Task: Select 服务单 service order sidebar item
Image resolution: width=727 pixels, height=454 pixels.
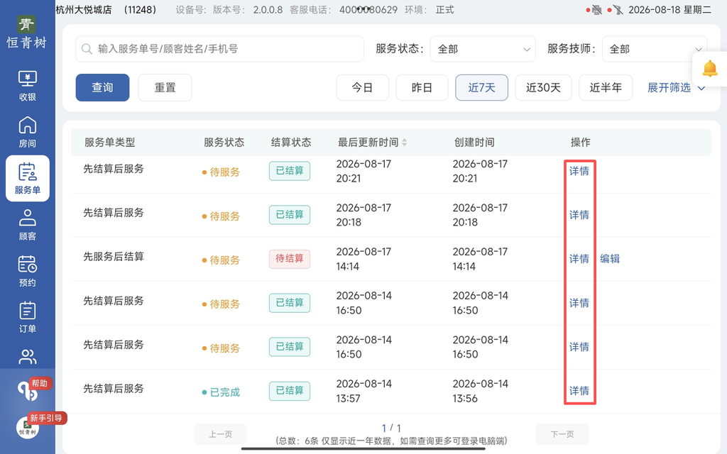Action: [x=28, y=178]
